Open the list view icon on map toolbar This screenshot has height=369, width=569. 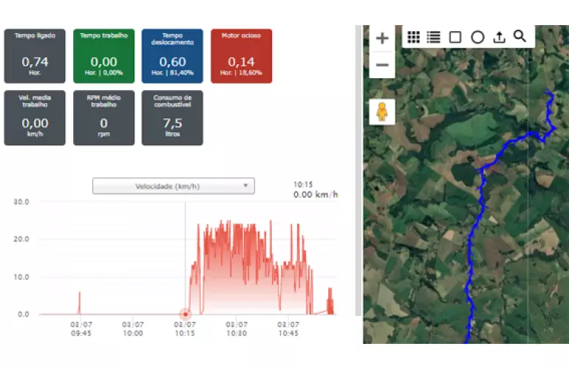coord(434,37)
